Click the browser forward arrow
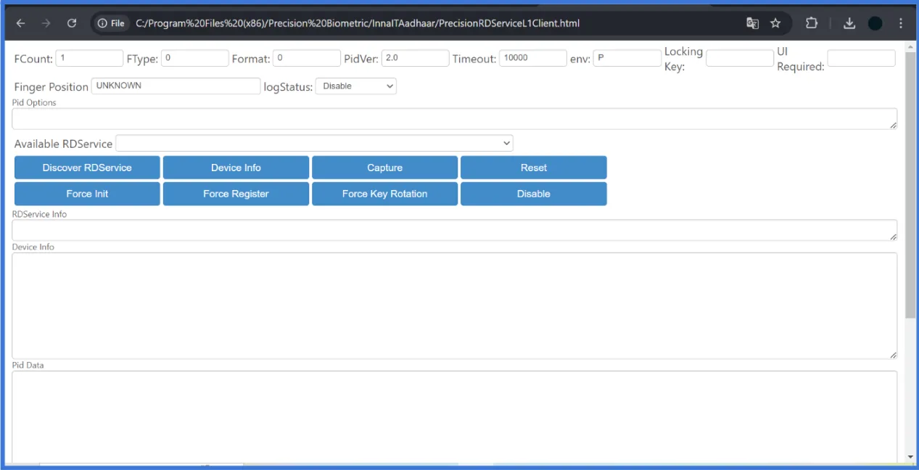Image resolution: width=919 pixels, height=470 pixels. [46, 23]
